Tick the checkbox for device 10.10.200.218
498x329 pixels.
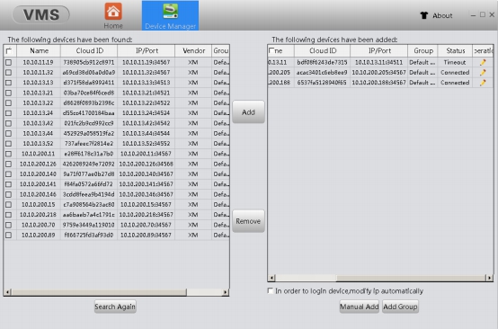pos(9,215)
